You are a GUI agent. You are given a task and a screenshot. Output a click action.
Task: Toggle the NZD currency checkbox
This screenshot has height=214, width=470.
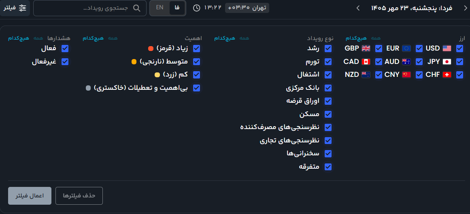tap(379, 74)
